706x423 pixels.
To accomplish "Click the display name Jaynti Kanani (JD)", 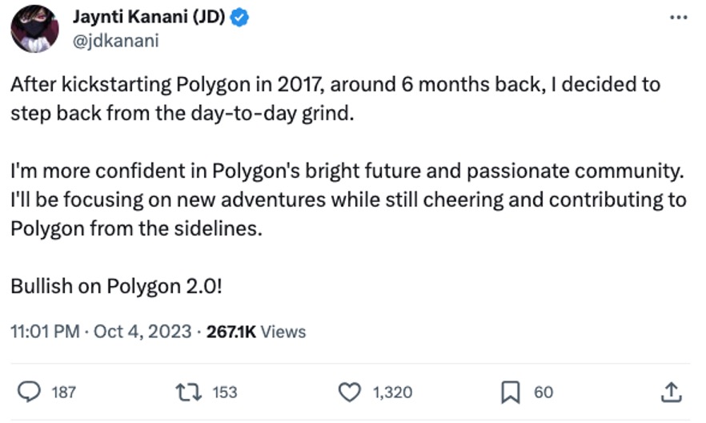I will pos(149,18).
